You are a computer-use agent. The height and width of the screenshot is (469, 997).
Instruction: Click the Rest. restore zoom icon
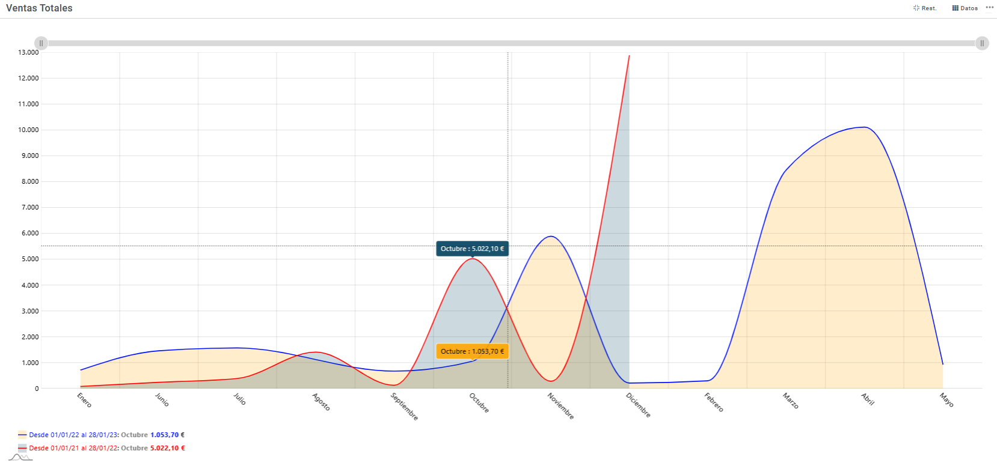coord(924,8)
